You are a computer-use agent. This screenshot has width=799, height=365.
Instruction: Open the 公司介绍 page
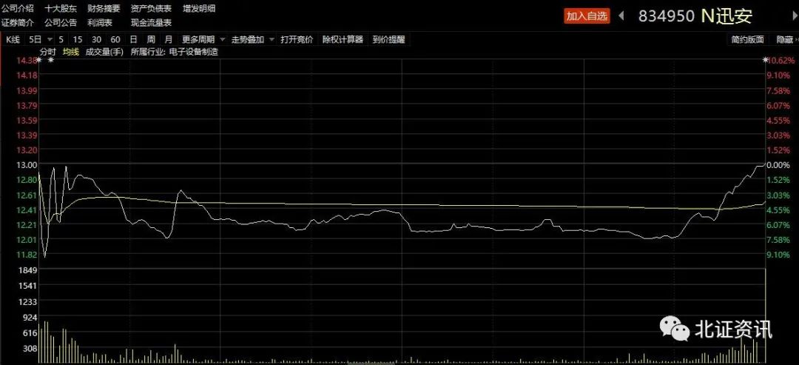17,8
